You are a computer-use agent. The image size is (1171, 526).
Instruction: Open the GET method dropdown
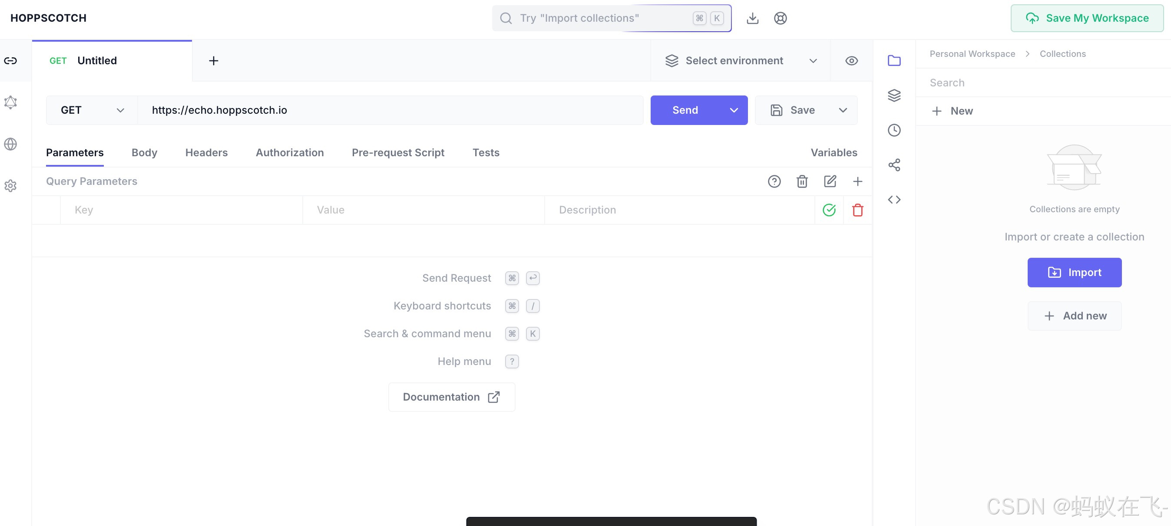click(92, 110)
